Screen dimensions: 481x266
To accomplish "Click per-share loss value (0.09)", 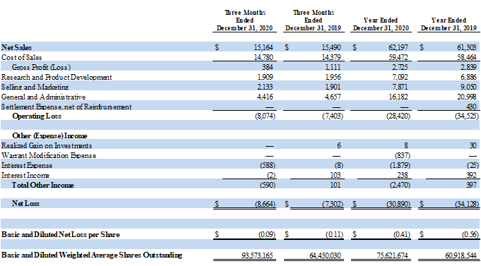I will pyautogui.click(x=267, y=234).
